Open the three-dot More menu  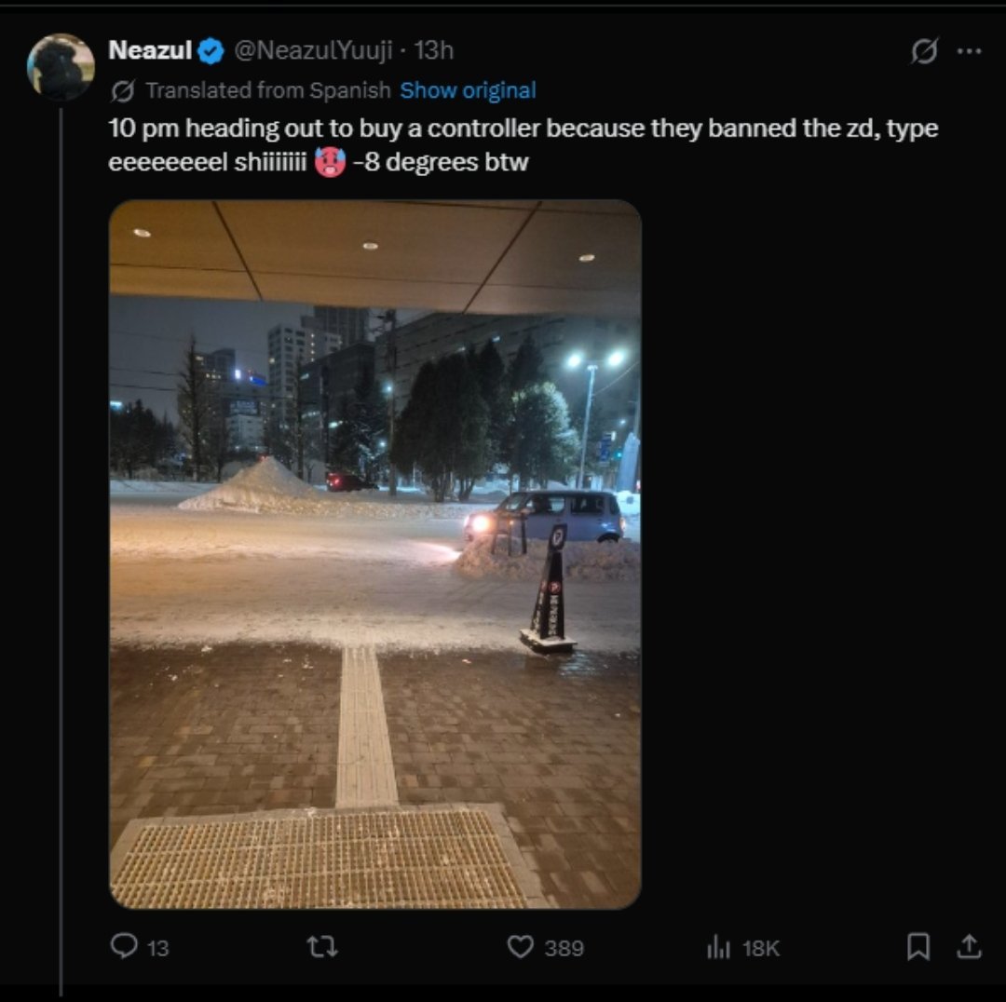(x=969, y=51)
